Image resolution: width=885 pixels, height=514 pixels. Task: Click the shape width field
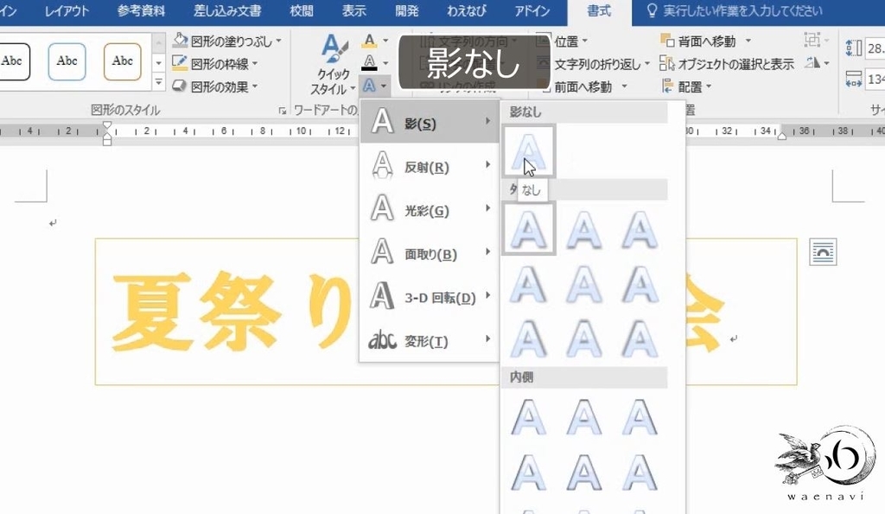coord(875,79)
